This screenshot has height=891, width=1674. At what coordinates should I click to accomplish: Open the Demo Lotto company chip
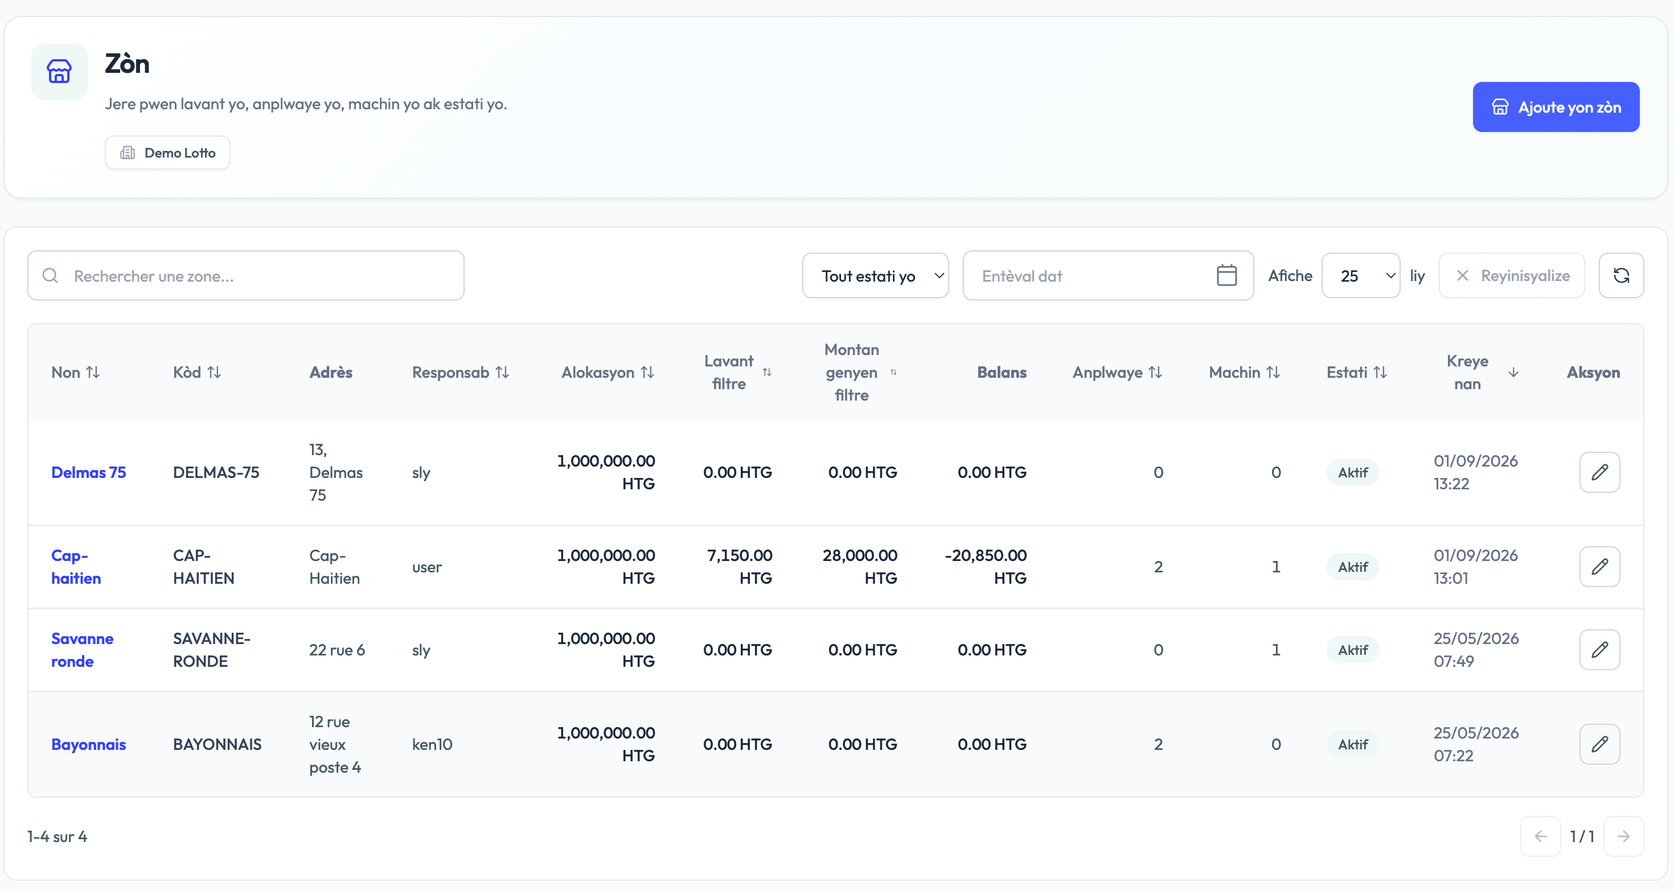167,152
